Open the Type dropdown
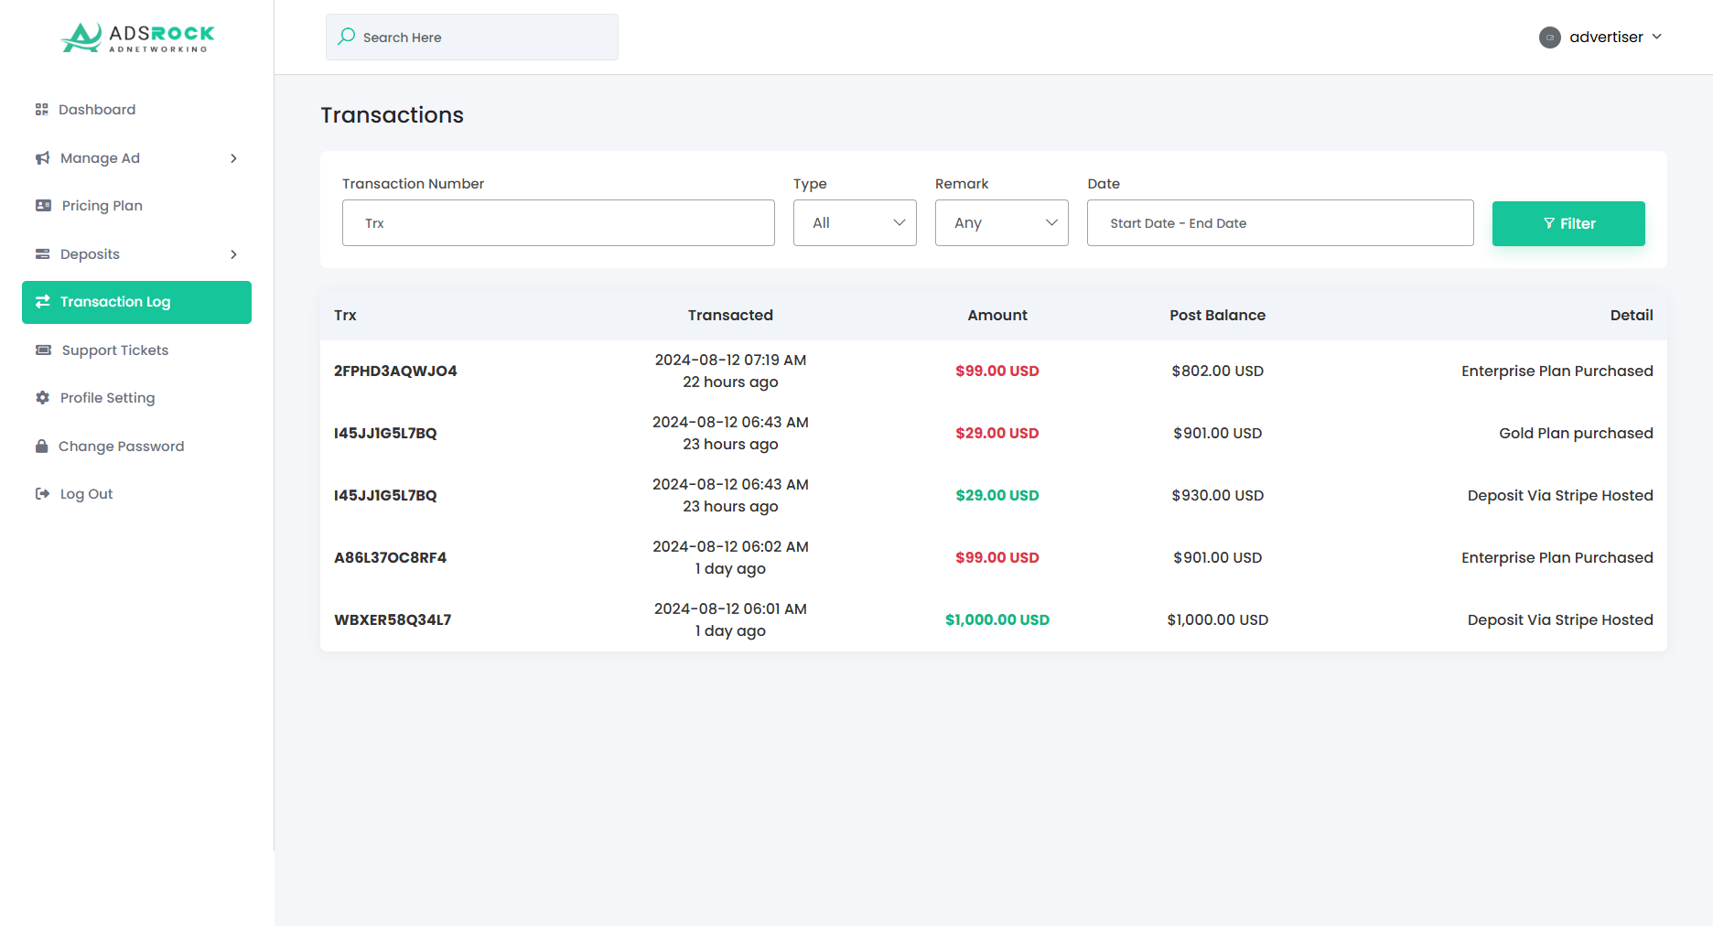The height and width of the screenshot is (926, 1713). (855, 223)
